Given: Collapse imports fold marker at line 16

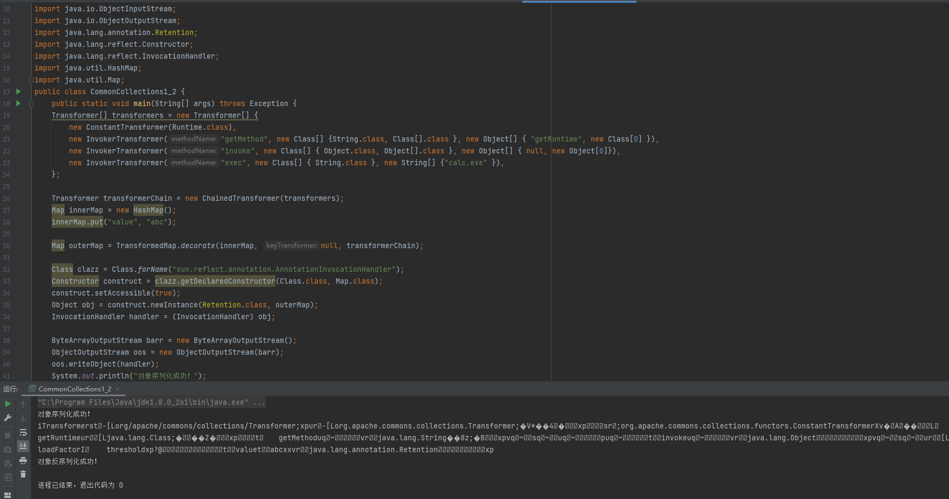Looking at the screenshot, I should point(31,80).
